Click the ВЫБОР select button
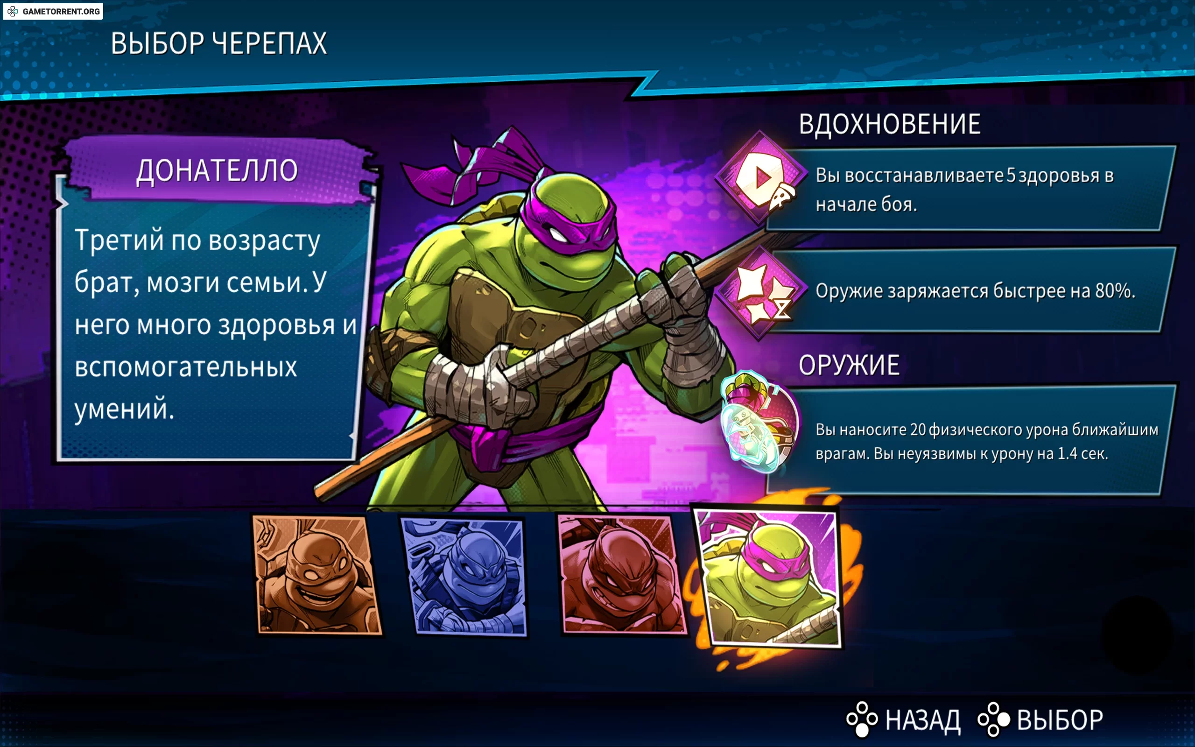The width and height of the screenshot is (1195, 747). 1040,719
